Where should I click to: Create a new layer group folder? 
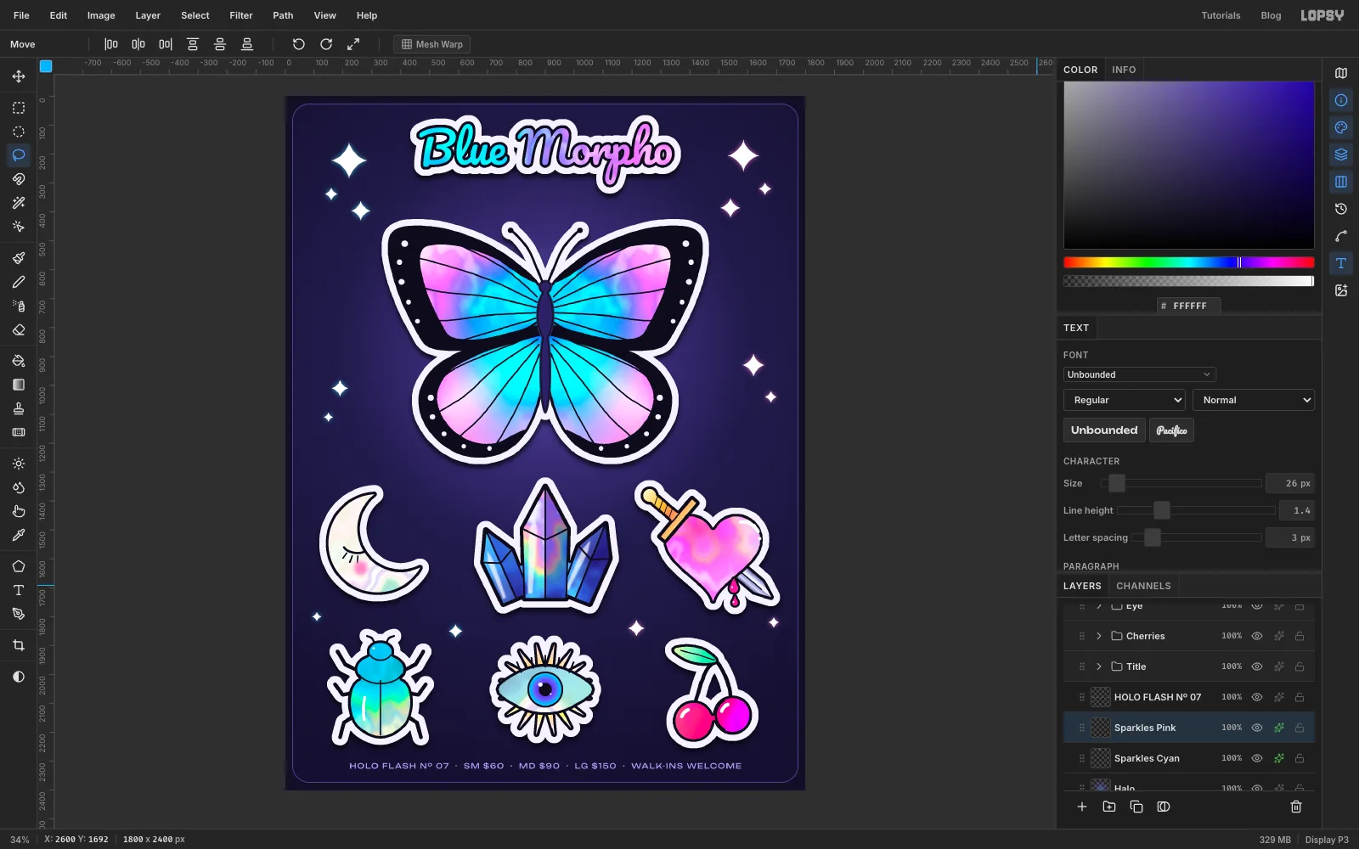pos(1109,807)
